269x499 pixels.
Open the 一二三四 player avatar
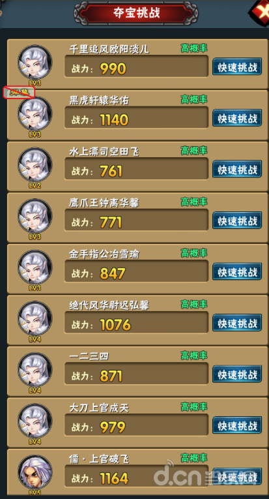point(35,370)
